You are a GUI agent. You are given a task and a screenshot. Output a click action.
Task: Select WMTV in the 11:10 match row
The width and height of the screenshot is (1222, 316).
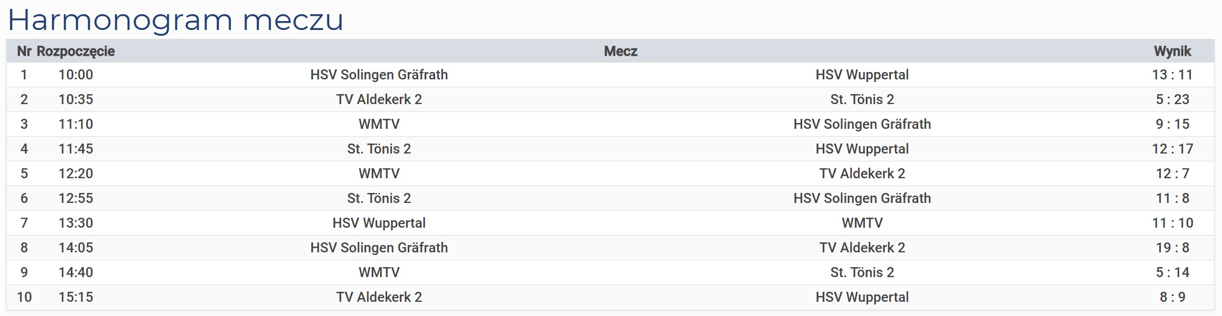coord(379,124)
